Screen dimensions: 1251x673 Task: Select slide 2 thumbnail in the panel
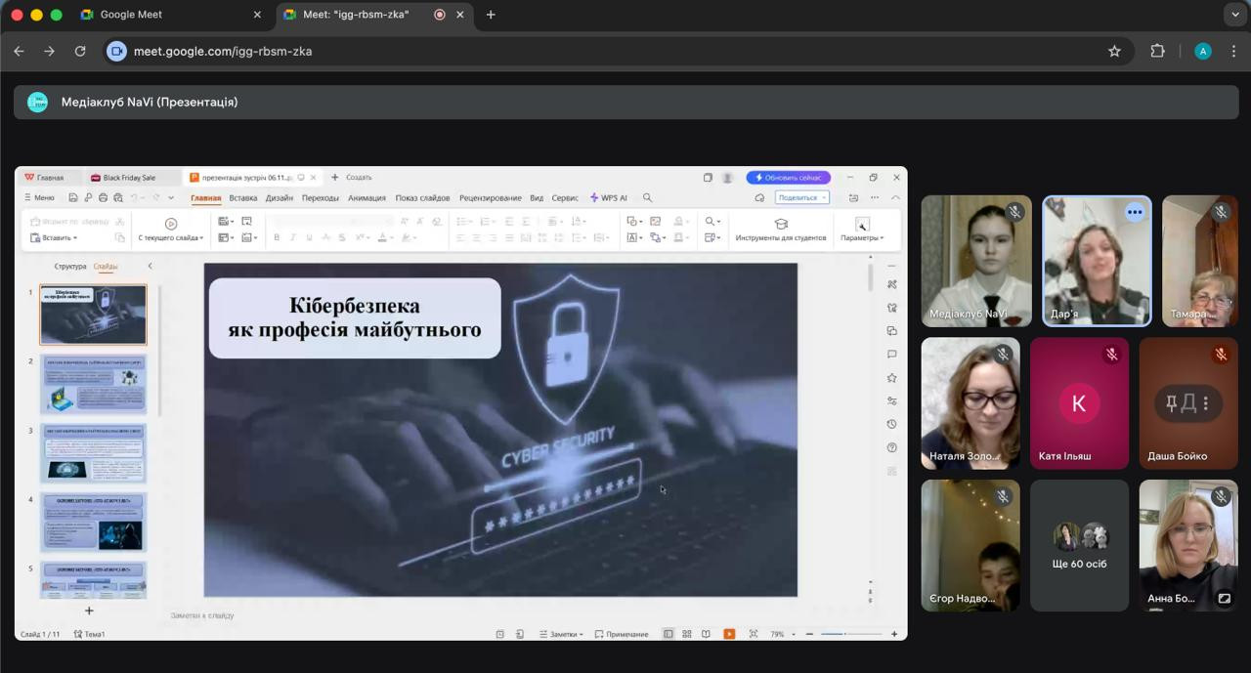click(x=93, y=384)
